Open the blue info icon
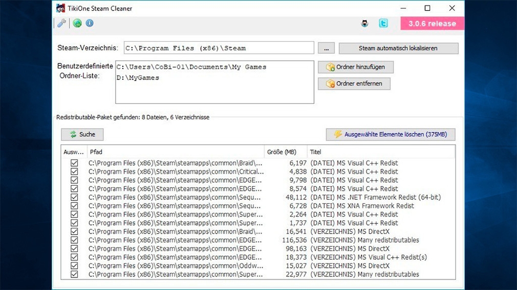The image size is (517, 290). point(90,23)
